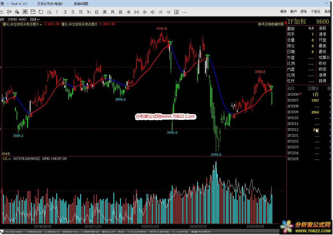
Task: Click 3958.8 peak price label
Action: [260, 72]
